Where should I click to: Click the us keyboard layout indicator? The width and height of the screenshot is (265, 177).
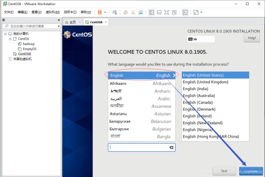click(x=201, y=39)
